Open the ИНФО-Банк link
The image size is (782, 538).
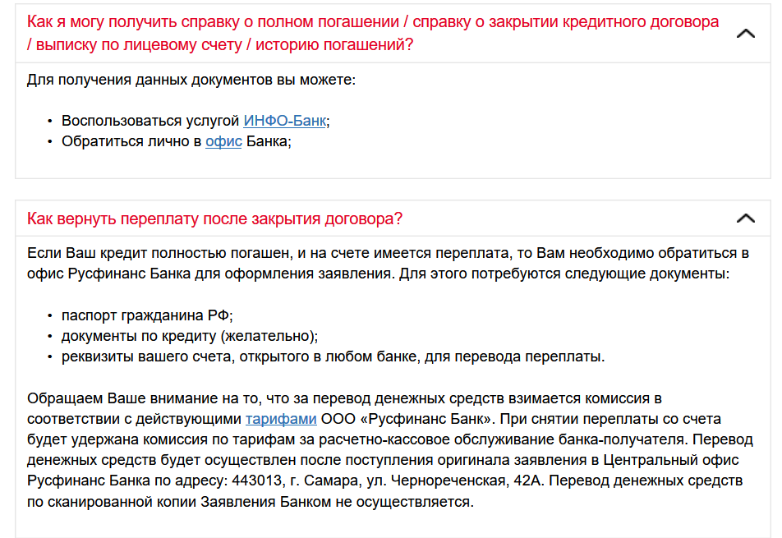click(285, 121)
